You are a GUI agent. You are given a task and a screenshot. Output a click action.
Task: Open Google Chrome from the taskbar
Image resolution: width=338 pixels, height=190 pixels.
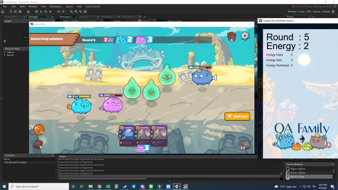tap(99, 186)
